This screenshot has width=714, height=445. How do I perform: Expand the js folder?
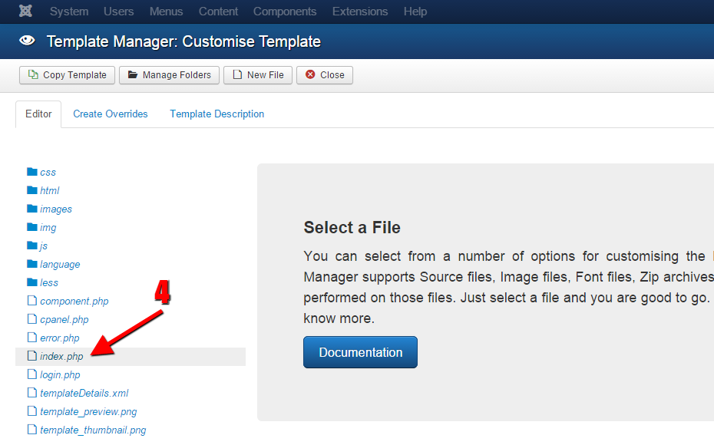(43, 246)
